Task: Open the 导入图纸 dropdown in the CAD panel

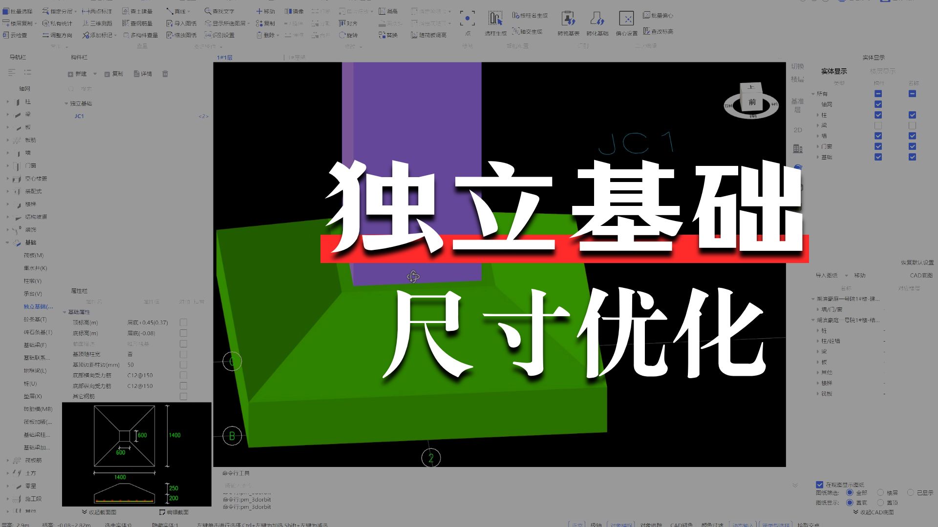Action: click(847, 275)
